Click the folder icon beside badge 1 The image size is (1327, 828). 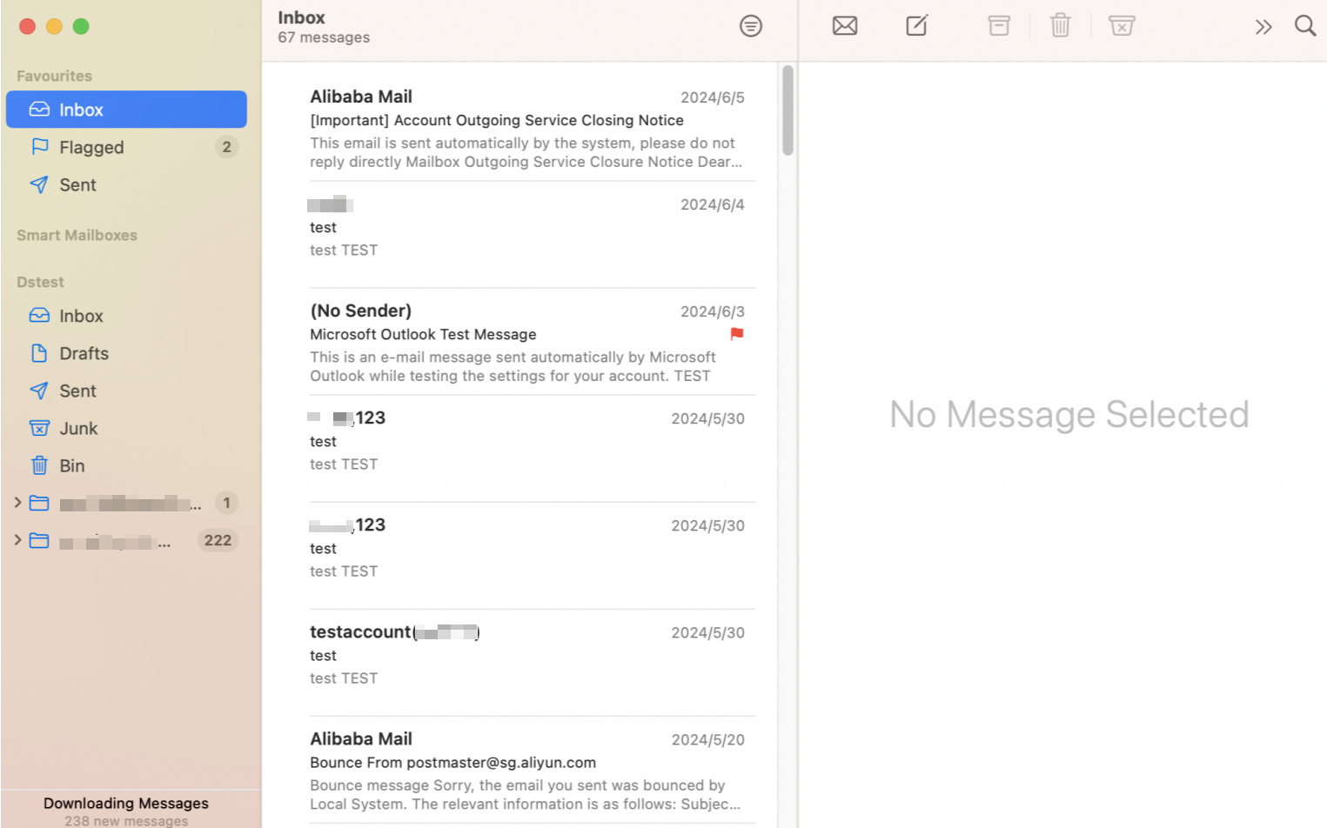point(39,503)
